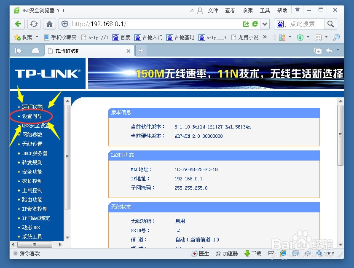Open the 百度 bookmark
The image size is (354, 268).
pyautogui.click(x=122, y=37)
